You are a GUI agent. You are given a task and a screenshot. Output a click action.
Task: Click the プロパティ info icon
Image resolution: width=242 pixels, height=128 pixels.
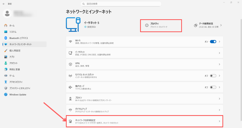[147, 25]
